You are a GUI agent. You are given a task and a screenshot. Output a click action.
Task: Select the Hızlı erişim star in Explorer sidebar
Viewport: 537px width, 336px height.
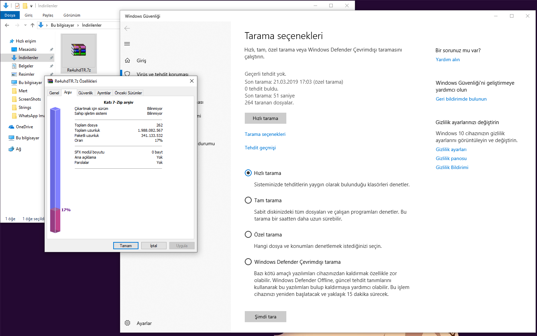[23, 41]
